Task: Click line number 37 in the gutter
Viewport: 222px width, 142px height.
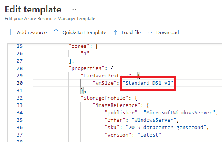Action: (19, 135)
